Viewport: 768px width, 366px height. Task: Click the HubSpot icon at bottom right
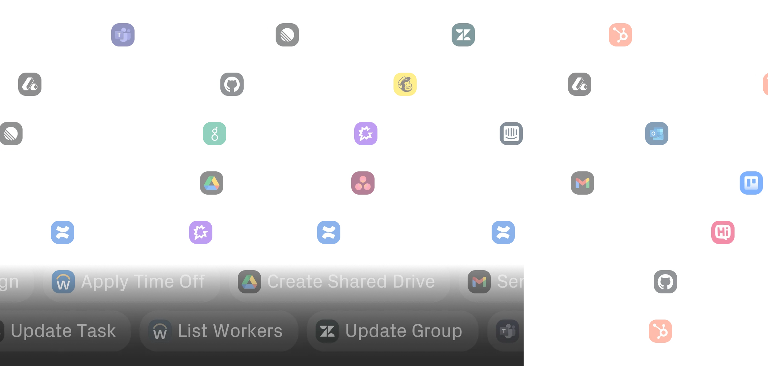[660, 331]
